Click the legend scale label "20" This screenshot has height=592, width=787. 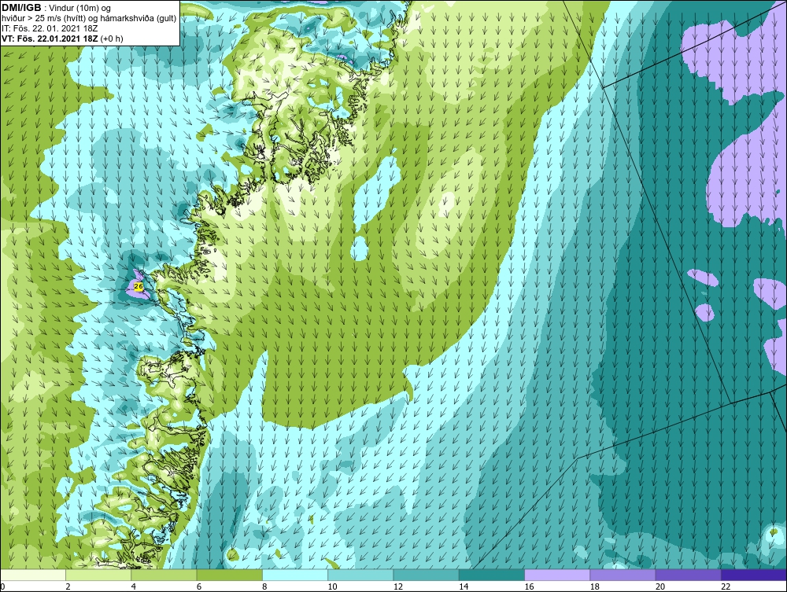click(x=660, y=587)
